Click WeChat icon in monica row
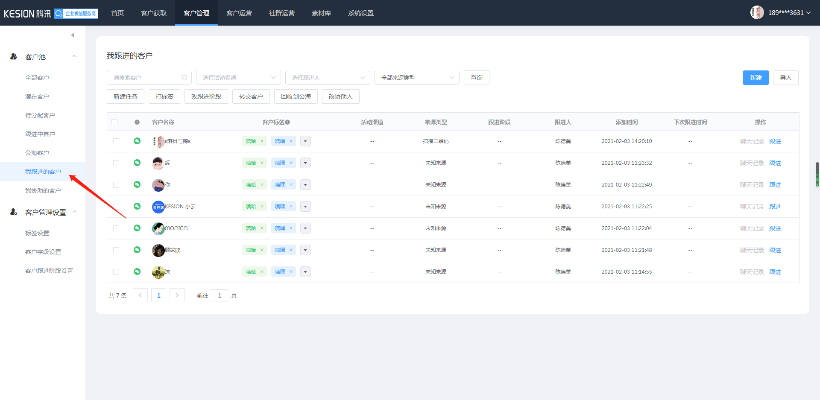Viewport: 820px width, 400px height. 137,228
